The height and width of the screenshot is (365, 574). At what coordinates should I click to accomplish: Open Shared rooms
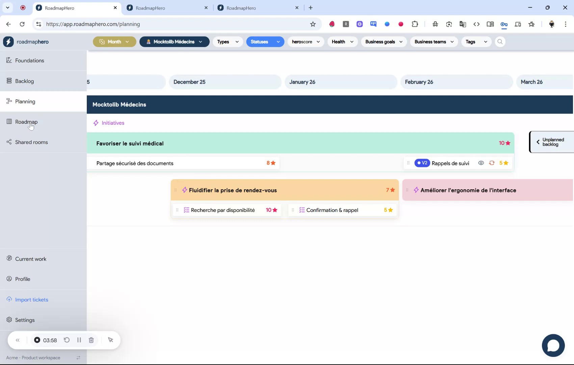(31, 142)
